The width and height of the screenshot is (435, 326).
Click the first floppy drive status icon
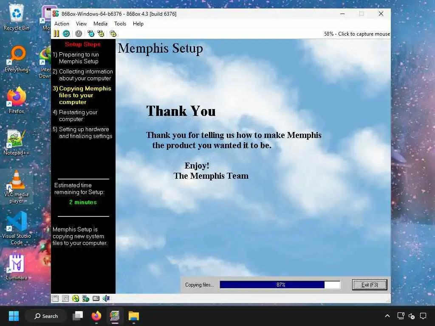(x=55, y=298)
